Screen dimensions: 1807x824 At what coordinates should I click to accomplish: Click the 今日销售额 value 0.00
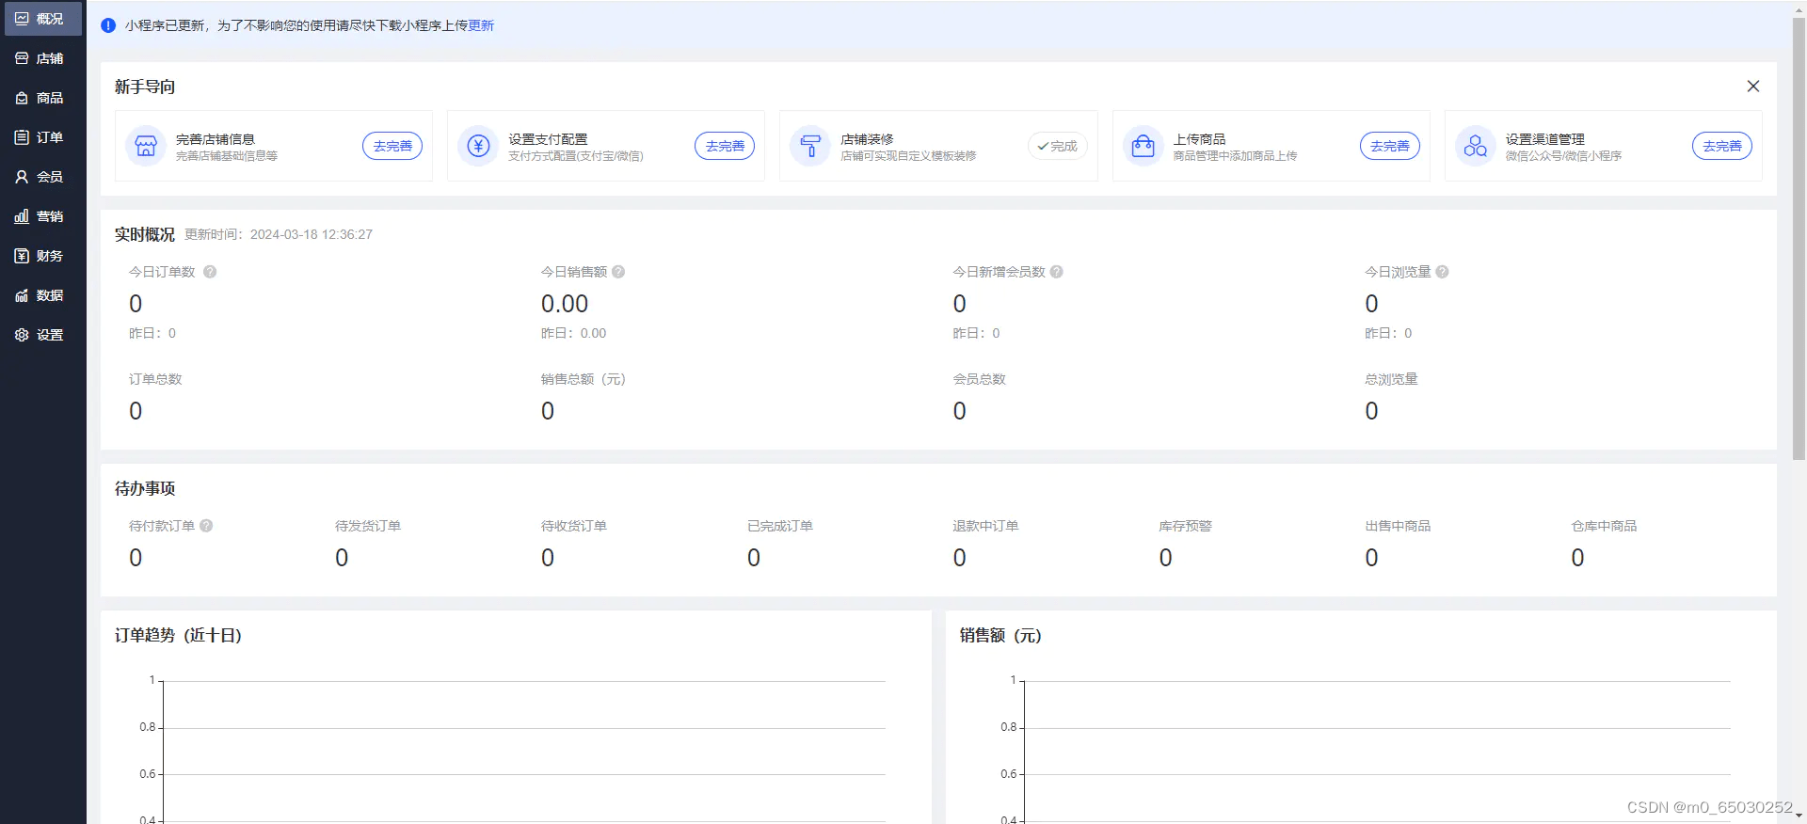tap(565, 304)
